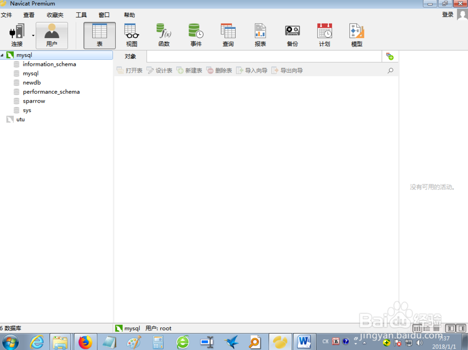This screenshot has width=468, height=350.
Task: Select the mysql connection in tree
Action: pyautogui.click(x=56, y=55)
